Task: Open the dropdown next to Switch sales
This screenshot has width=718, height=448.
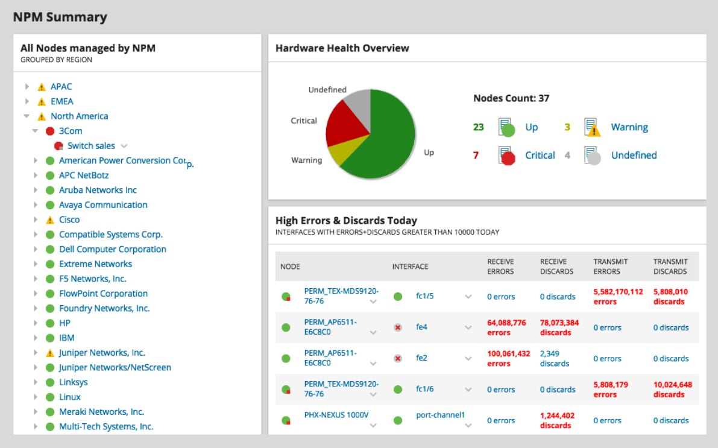Action: 123,145
